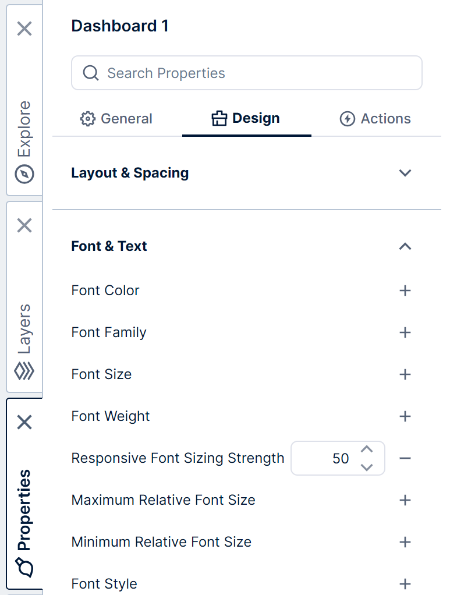The width and height of the screenshot is (450, 595).
Task: Click the gear icon beside General
Action: [x=88, y=118]
